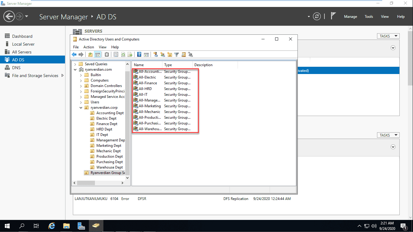413x232 pixels.
Task: Open the Manage menu in Server Manager
Action: tap(350, 17)
